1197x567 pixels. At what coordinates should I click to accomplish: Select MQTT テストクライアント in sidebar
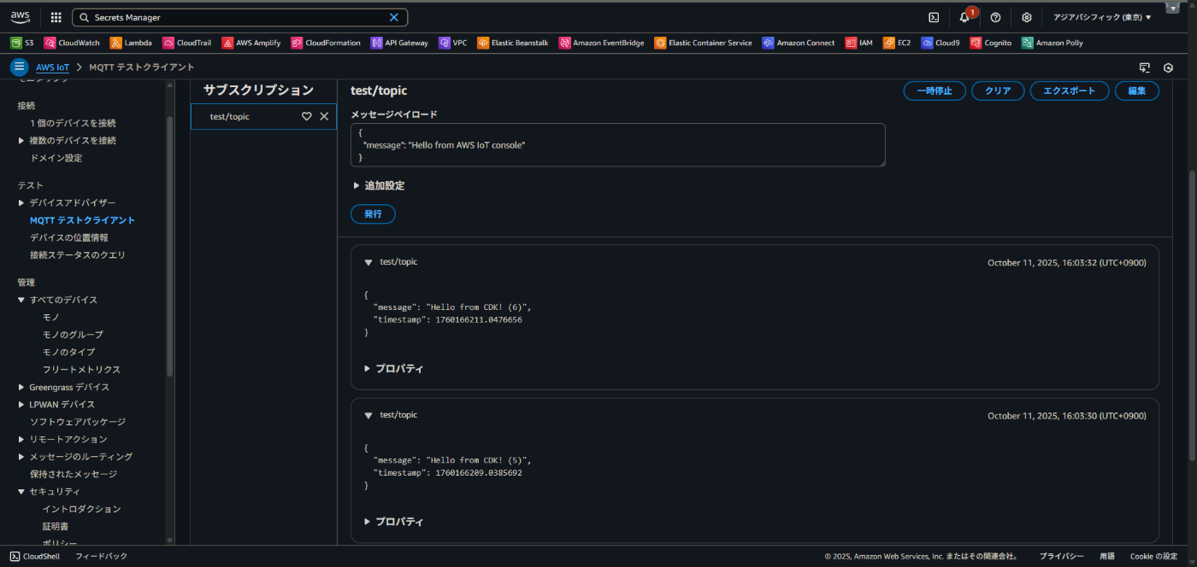82,220
